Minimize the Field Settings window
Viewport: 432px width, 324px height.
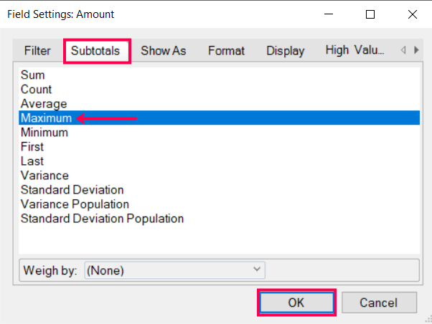[329, 14]
